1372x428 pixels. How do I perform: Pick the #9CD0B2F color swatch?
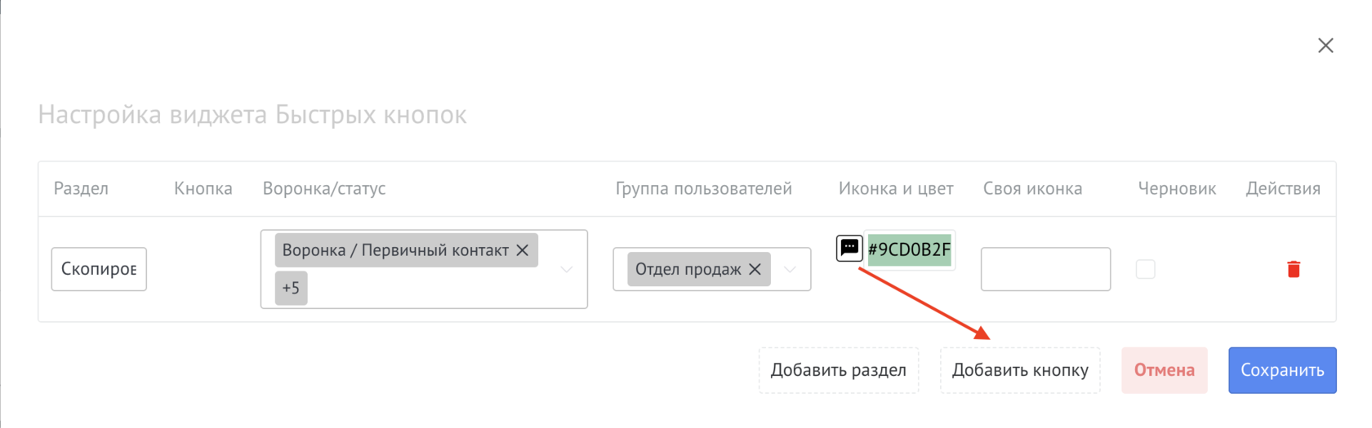(909, 249)
